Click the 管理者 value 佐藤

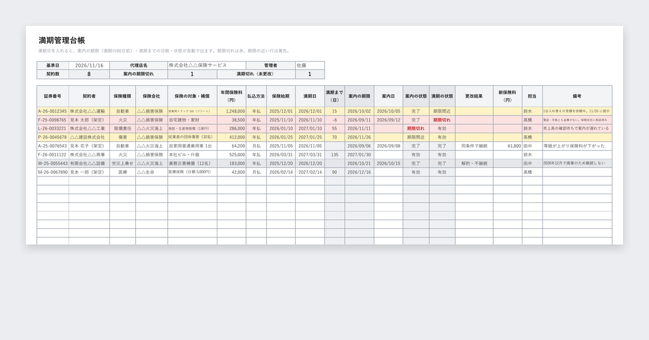(310, 65)
